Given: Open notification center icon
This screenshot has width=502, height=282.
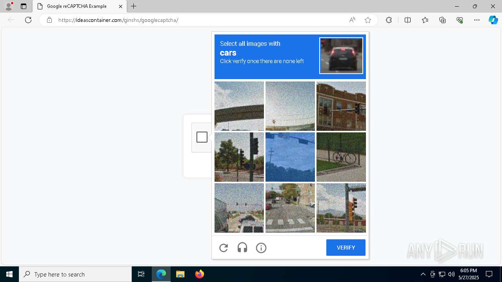Looking at the screenshot, I should coord(489,274).
